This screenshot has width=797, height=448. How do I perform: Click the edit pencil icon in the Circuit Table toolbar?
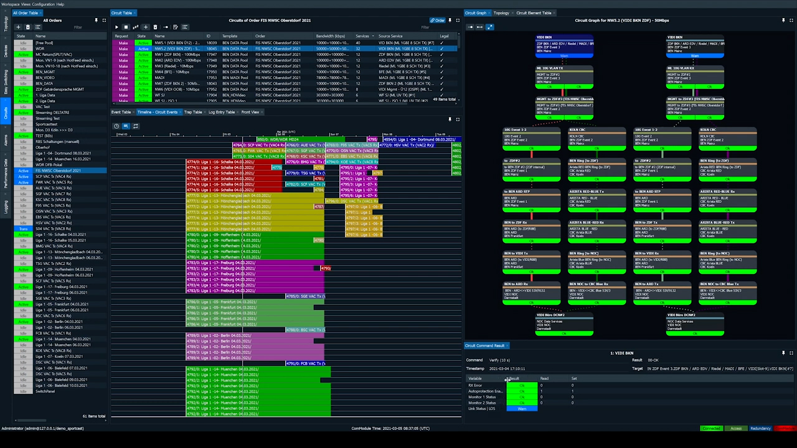(x=175, y=27)
